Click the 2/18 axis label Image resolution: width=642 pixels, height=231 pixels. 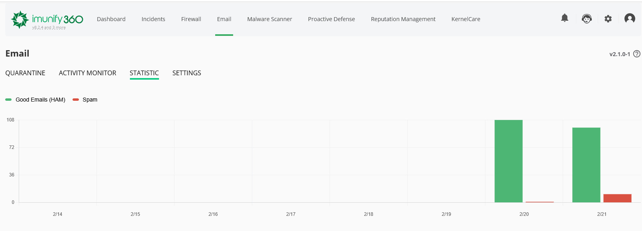pos(369,214)
